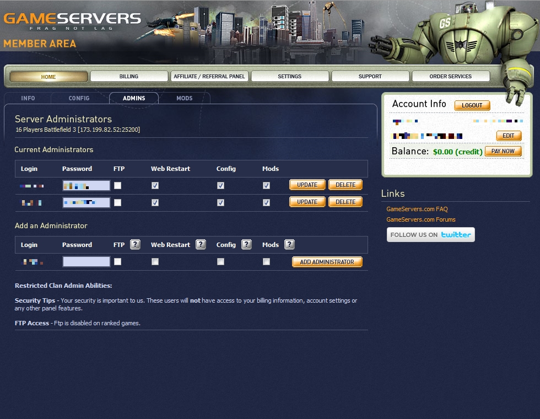The image size is (540, 419).
Task: Switch to the CONFIG tab
Action: coord(79,98)
